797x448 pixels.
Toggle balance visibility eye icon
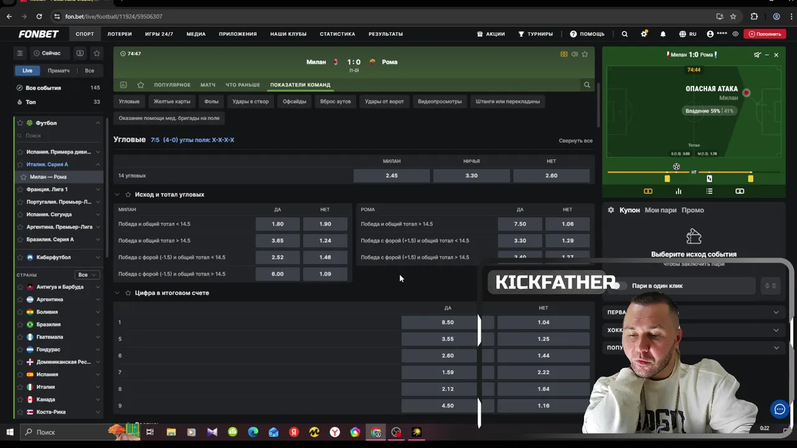(736, 34)
